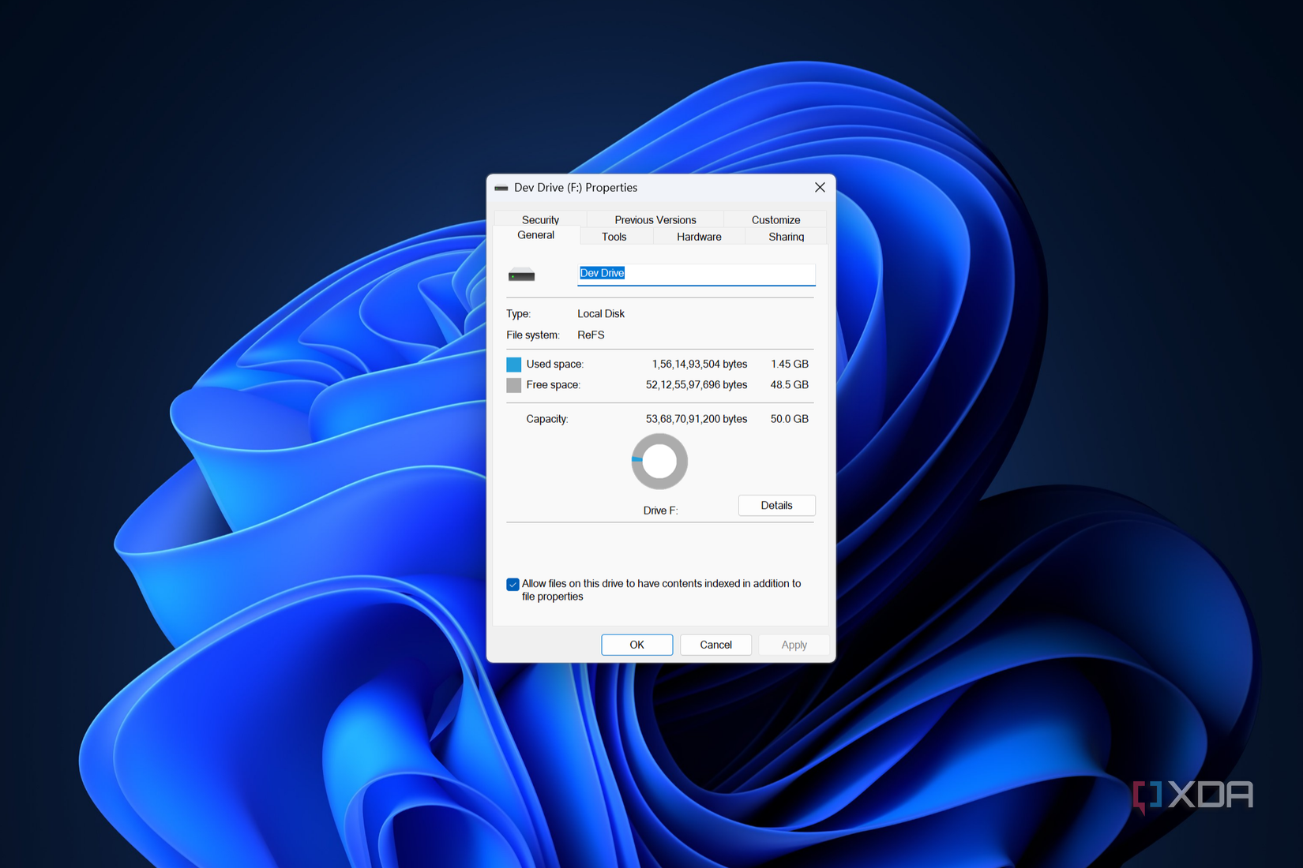Viewport: 1303px width, 868px height.
Task: Click the '53,68,70,91,200 bytes' capacity value
Action: point(697,418)
